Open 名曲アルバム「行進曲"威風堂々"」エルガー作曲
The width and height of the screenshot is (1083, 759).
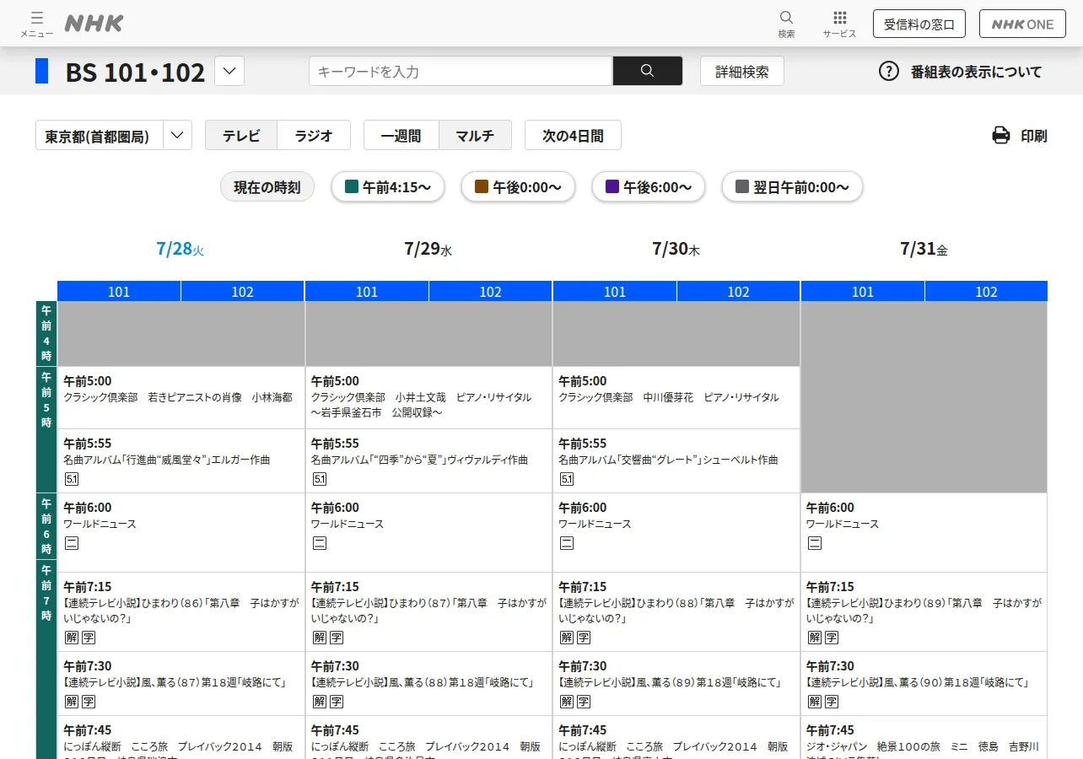(167, 460)
